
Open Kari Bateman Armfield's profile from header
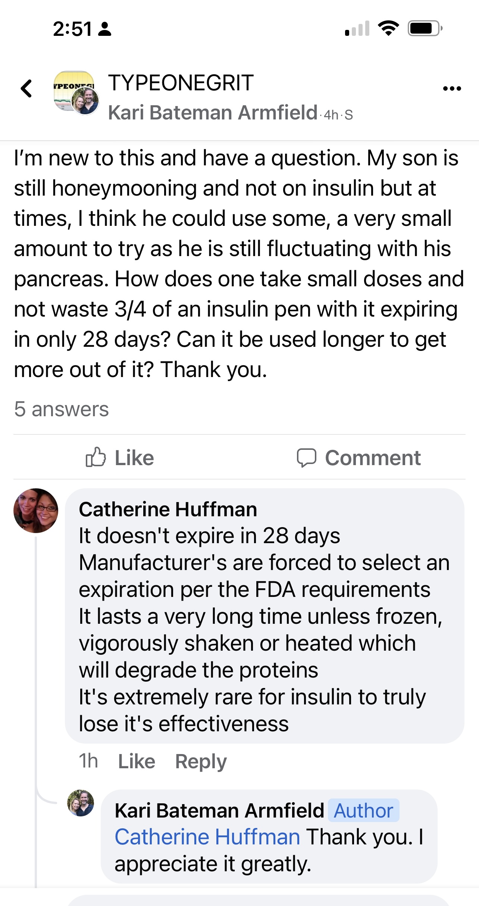click(x=213, y=113)
